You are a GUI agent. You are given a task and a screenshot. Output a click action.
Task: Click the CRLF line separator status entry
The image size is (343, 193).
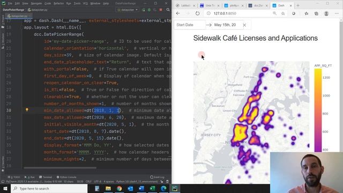88,182
